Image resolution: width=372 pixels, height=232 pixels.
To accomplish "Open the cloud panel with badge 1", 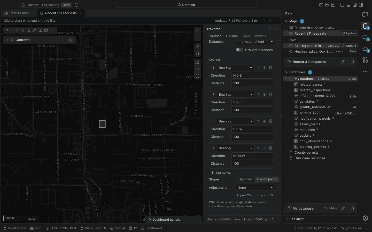I will tap(365, 49).
